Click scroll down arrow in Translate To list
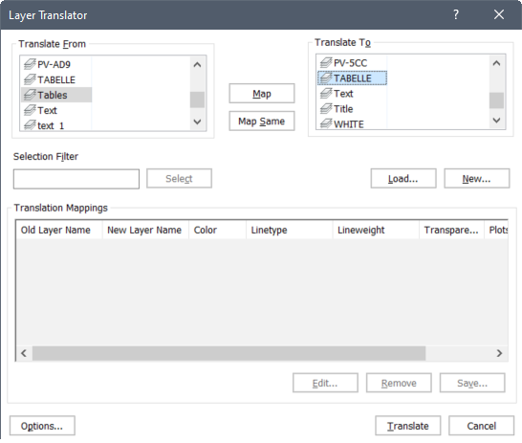 click(496, 121)
